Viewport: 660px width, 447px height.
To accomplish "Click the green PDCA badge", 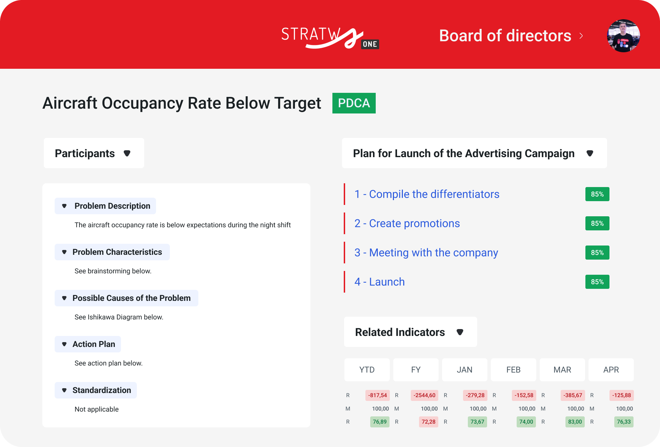I will click(354, 103).
